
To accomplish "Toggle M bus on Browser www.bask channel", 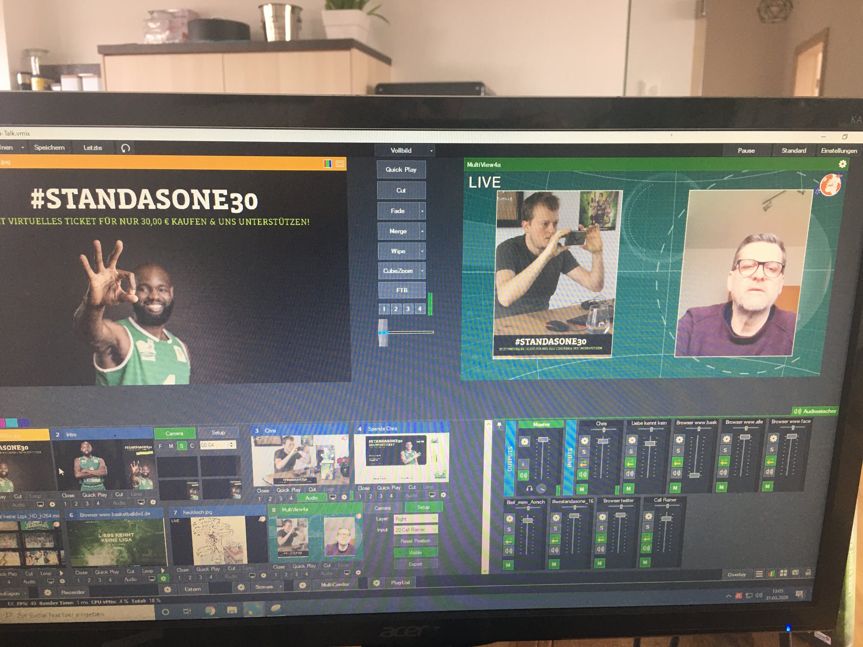I will pos(675,488).
